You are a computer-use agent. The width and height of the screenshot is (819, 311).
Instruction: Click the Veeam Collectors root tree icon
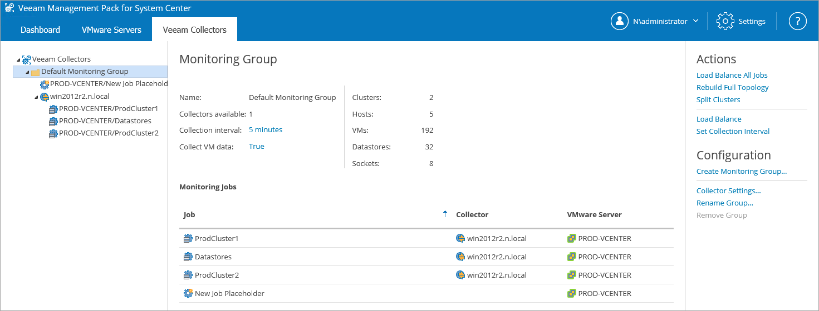[27, 59]
